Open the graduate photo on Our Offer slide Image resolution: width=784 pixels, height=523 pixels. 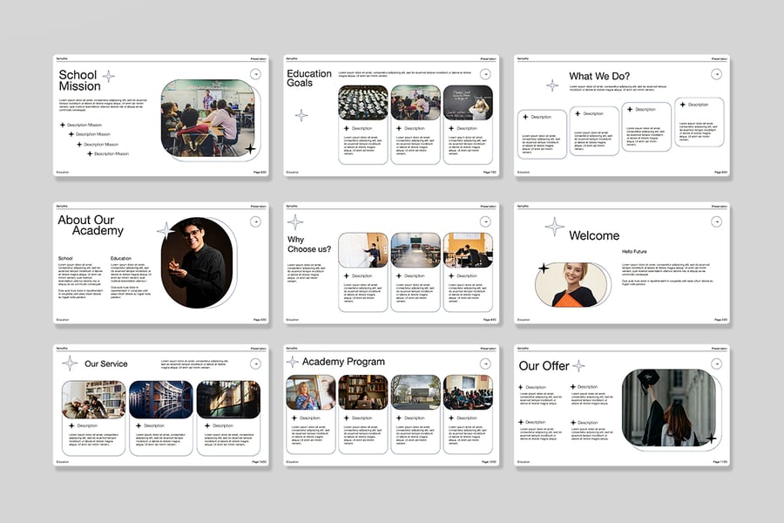coord(668,408)
